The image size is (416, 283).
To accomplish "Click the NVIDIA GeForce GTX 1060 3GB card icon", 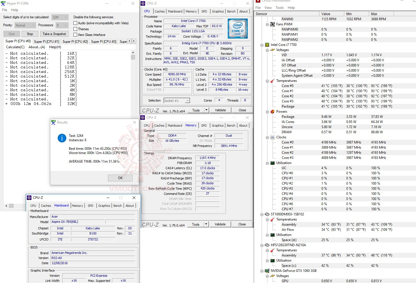I will click(267, 271).
